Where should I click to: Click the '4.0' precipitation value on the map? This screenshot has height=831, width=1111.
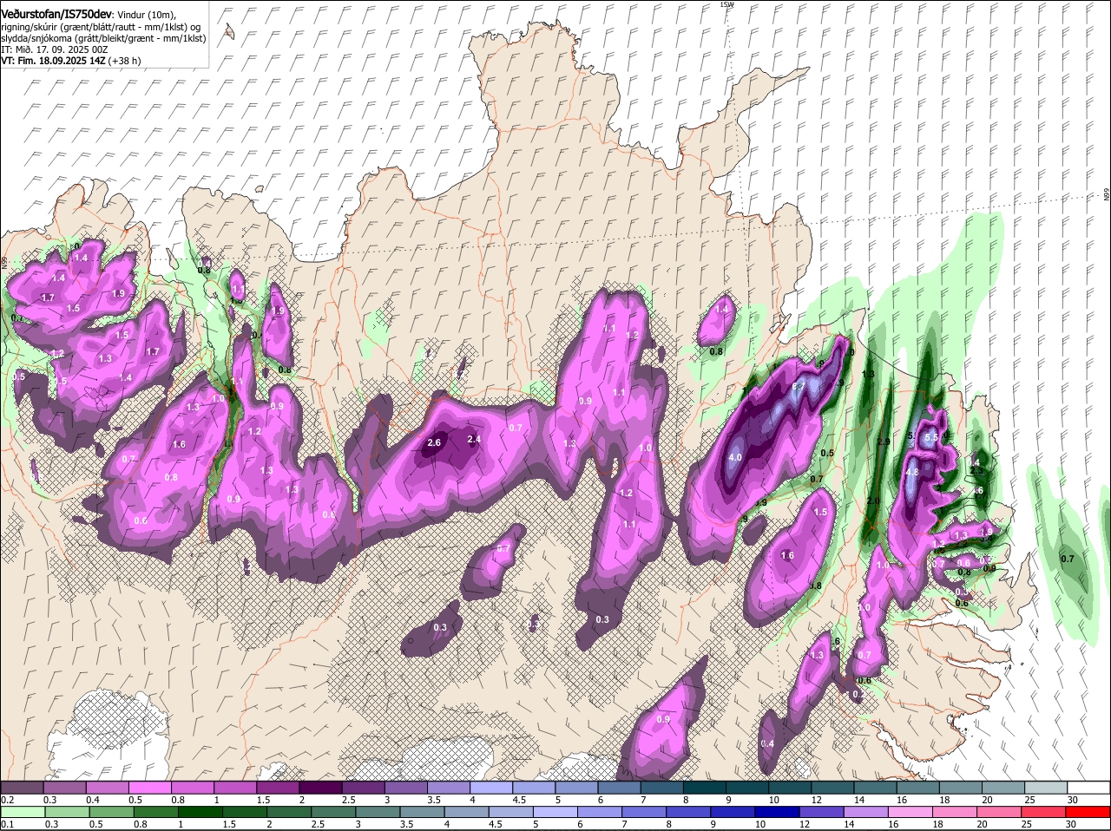[735, 457]
